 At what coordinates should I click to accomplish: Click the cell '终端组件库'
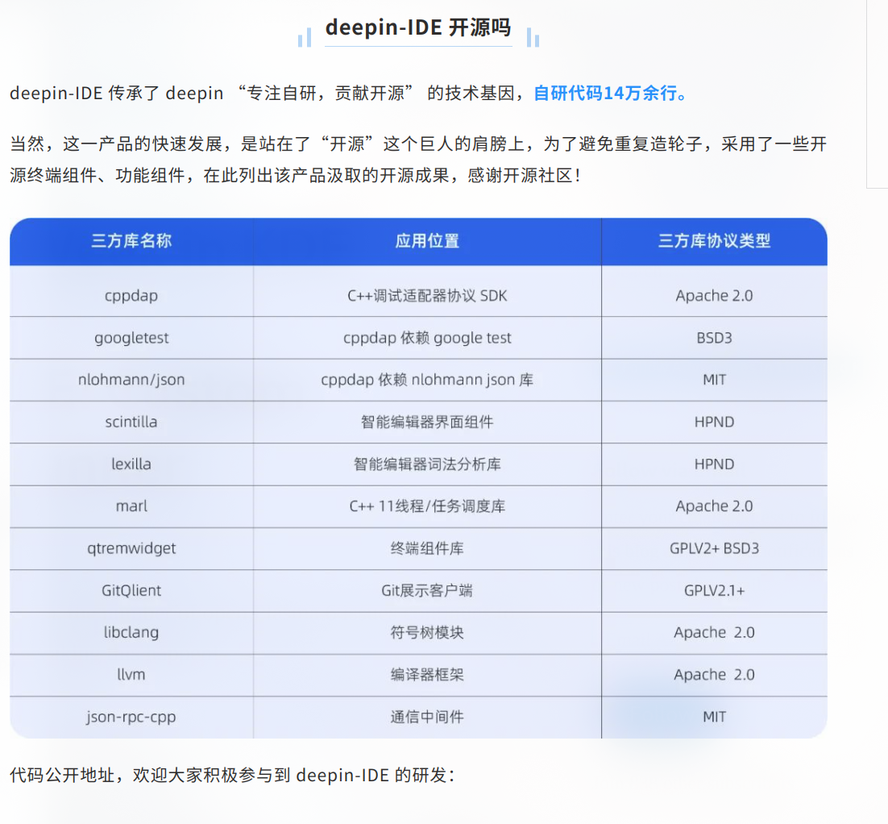(x=427, y=548)
